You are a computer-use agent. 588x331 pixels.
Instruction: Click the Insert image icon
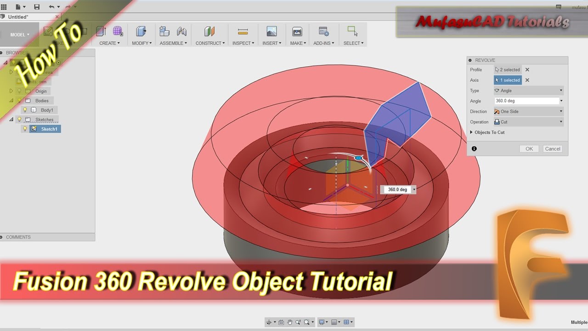click(271, 31)
